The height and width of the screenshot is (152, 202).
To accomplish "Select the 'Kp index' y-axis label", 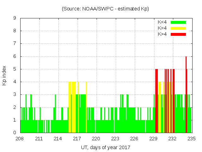I will [x=4, y=75].
